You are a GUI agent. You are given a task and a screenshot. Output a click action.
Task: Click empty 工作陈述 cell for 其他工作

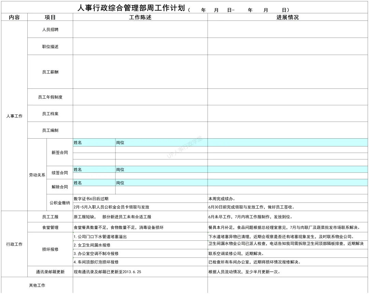[x=140, y=285]
